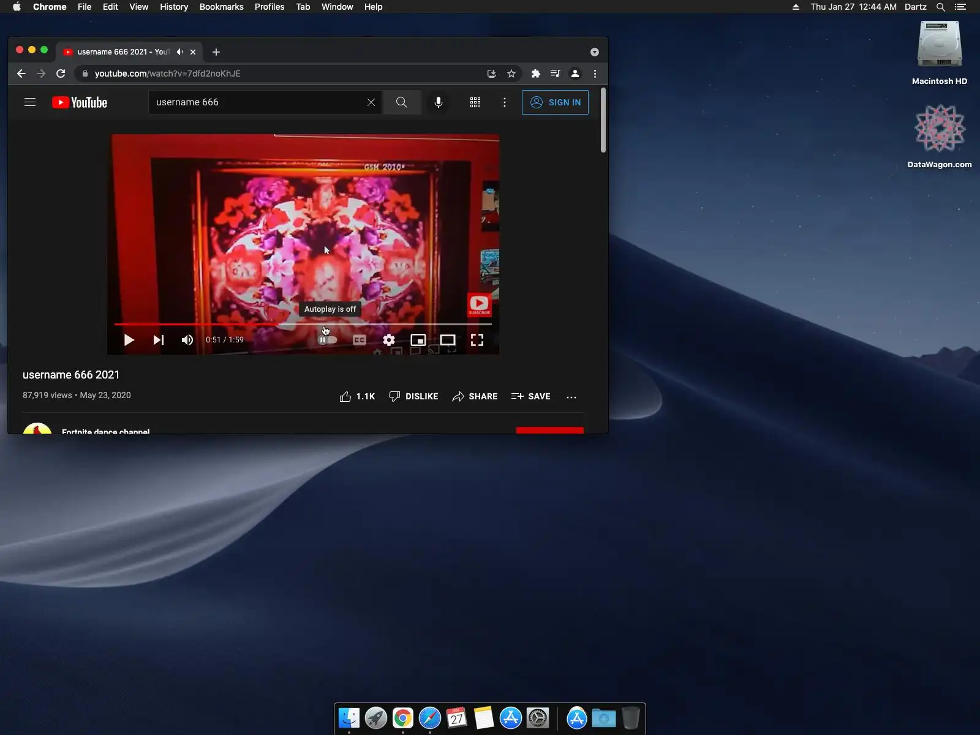This screenshot has width=980, height=735.
Task: Select the DataWagon.com desktop icon
Action: (940, 136)
